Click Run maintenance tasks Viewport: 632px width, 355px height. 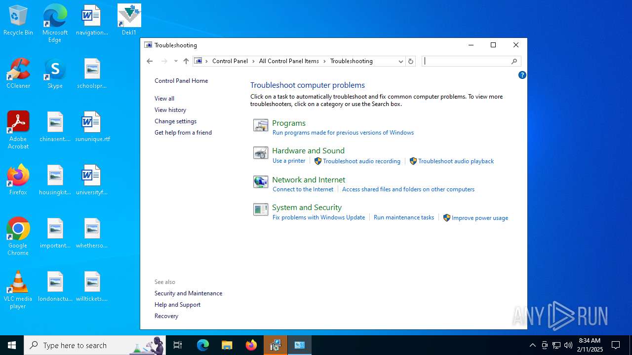pos(404,217)
